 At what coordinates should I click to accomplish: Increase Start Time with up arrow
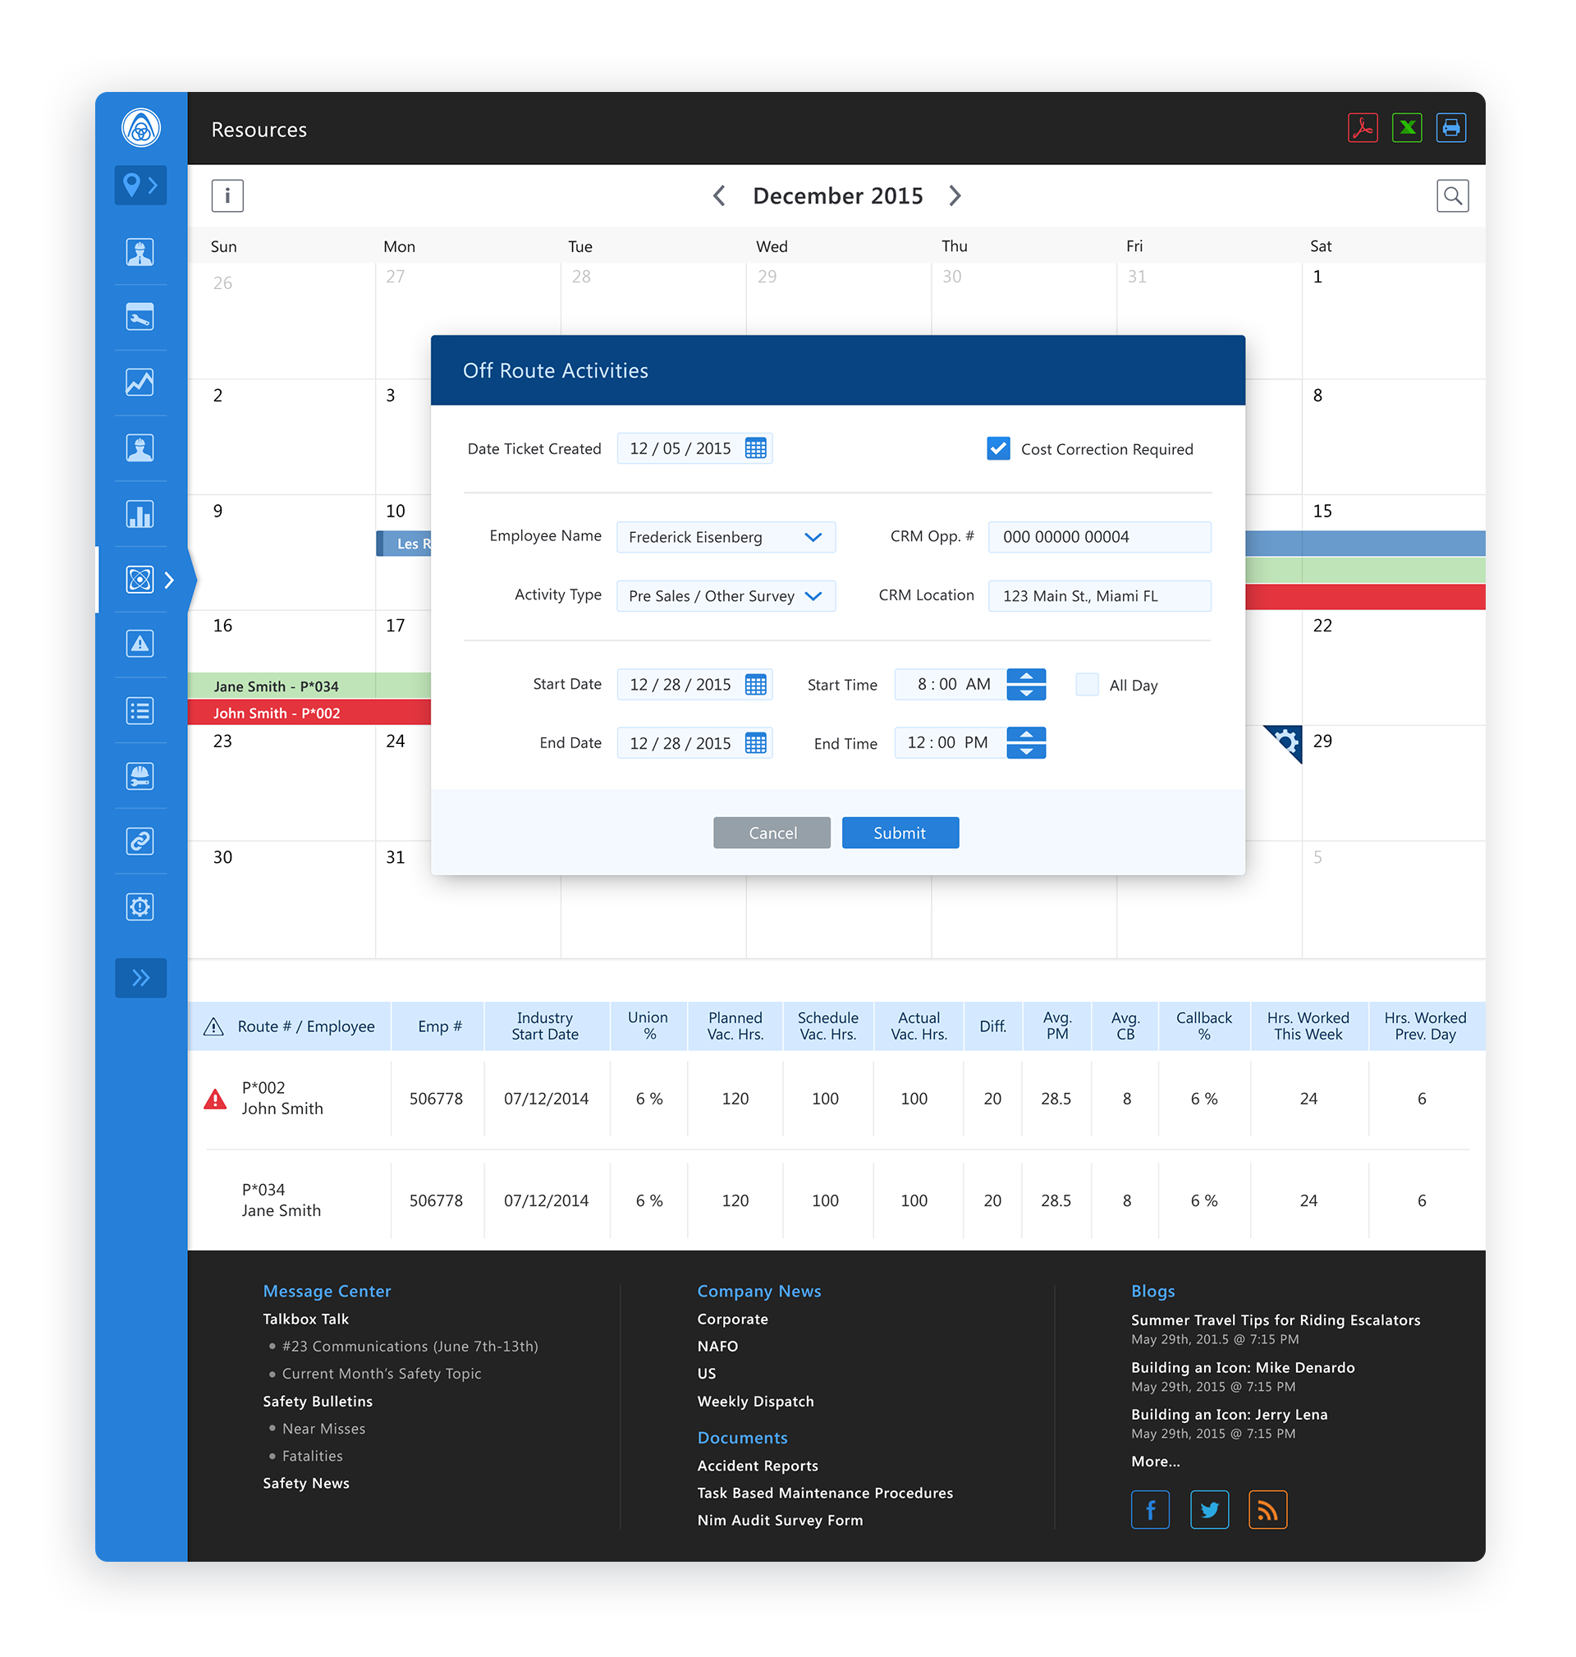click(1026, 677)
